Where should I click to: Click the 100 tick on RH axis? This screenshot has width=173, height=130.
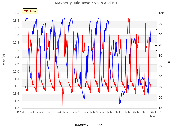pos(161,14)
